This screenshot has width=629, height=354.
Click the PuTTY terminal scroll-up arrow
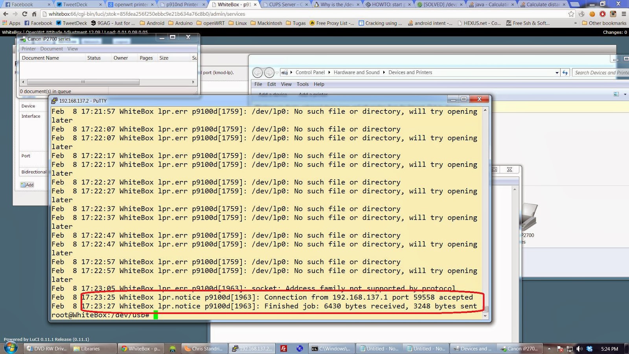click(485, 110)
